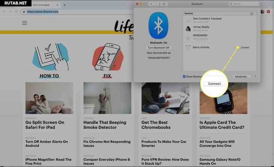This screenshot has width=274, height=167.
Task: Reload the page with the refresh icon
Action: pos(17,12)
